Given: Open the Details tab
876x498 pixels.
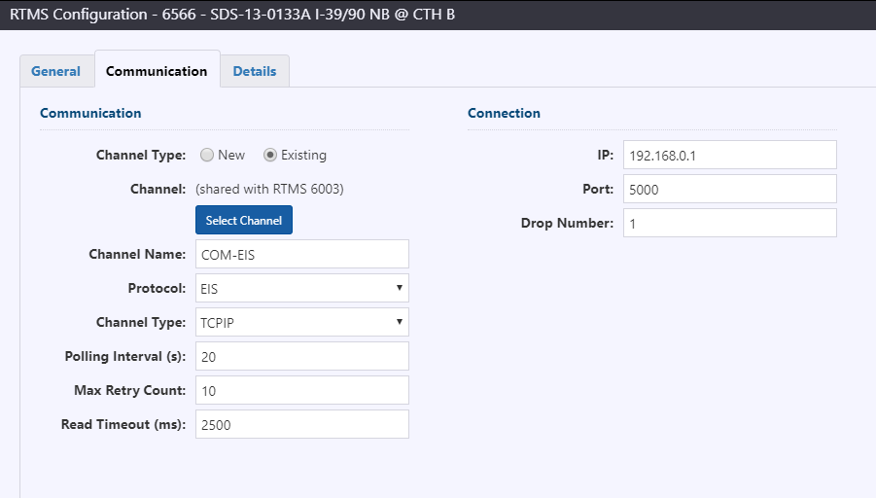Looking at the screenshot, I should pyautogui.click(x=255, y=72).
